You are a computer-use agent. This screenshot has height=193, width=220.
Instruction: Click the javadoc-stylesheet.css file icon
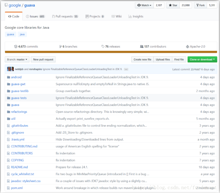9,181
